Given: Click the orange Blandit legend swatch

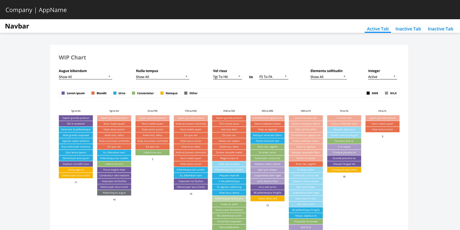Looking at the screenshot, I should pyautogui.click(x=93, y=93).
